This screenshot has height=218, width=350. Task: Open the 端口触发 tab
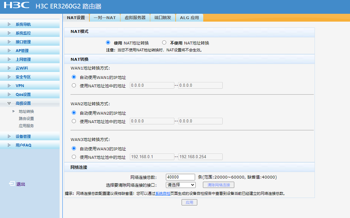(x=163, y=18)
